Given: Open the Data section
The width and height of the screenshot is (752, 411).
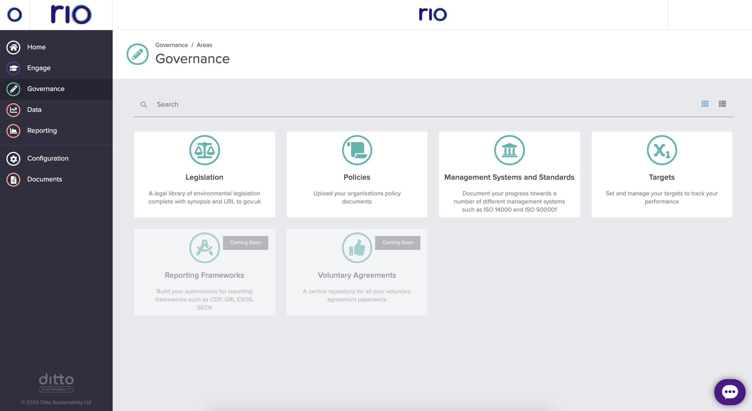Looking at the screenshot, I should click(56, 110).
